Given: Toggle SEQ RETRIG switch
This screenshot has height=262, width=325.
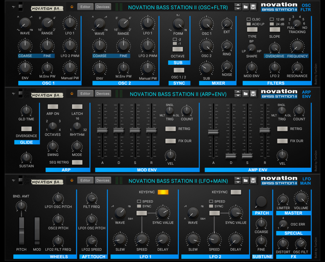Looking at the screenshot, I should pyautogui.click(x=77, y=162).
